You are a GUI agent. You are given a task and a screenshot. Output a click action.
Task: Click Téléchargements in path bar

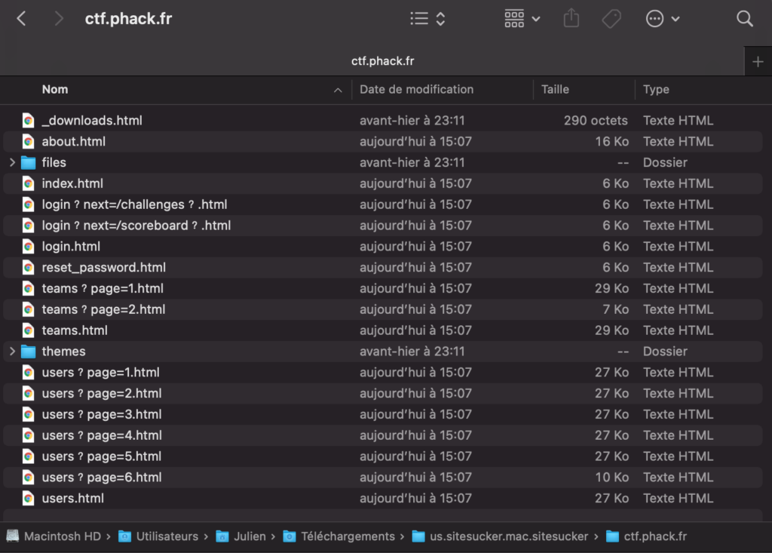348,536
